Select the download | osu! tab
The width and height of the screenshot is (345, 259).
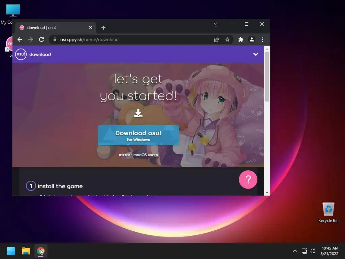(56, 28)
